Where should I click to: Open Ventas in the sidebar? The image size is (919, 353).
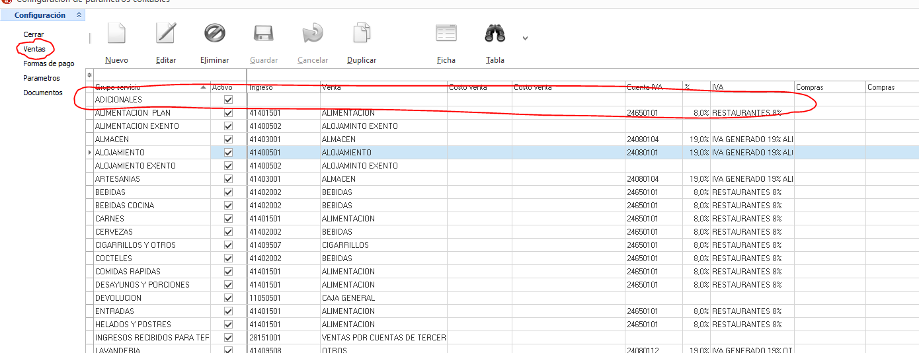pos(34,49)
